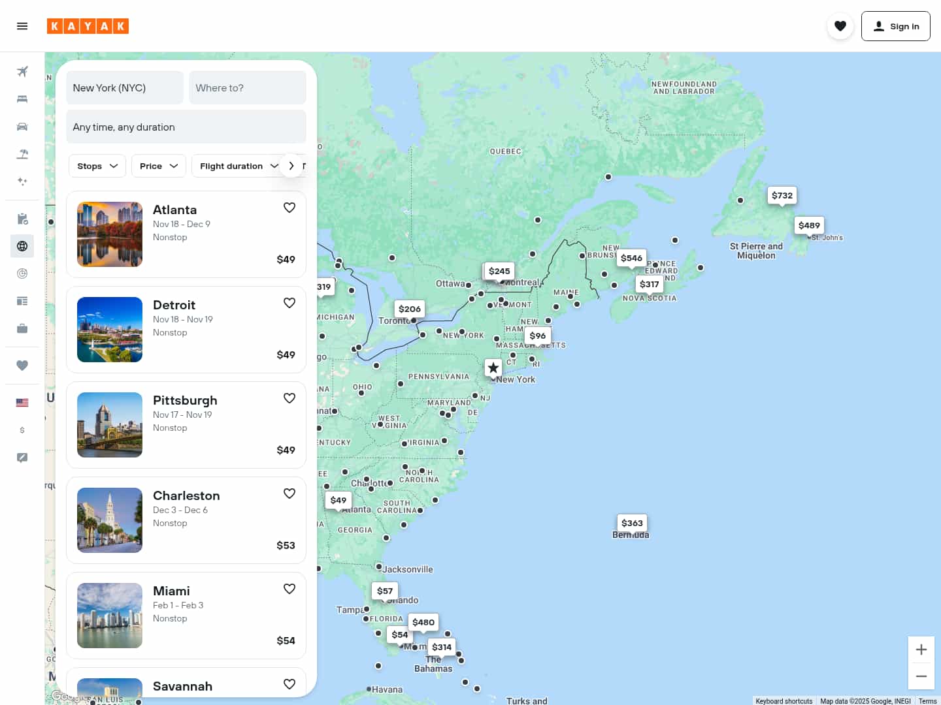Favorite the Charleston destination card
Image resolution: width=941 pixels, height=705 pixels.
[x=289, y=493]
